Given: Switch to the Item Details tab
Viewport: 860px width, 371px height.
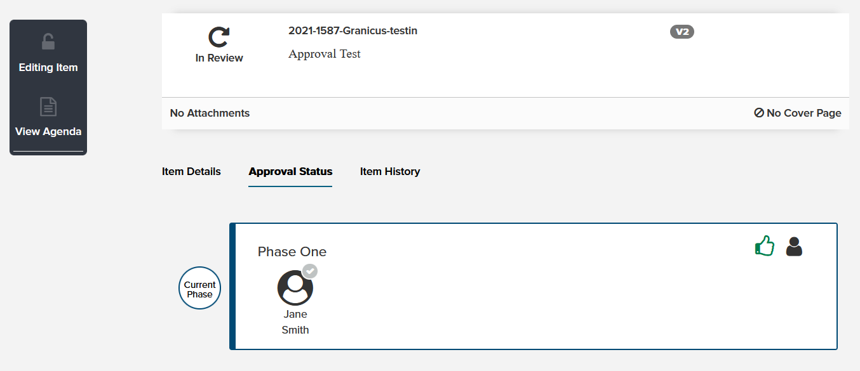Looking at the screenshot, I should point(191,171).
